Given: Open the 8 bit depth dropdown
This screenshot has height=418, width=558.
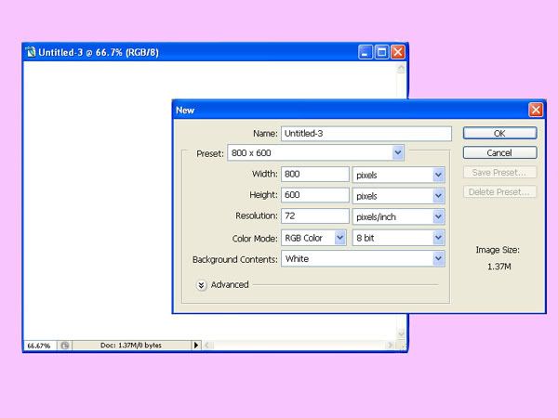Looking at the screenshot, I should coord(438,238).
